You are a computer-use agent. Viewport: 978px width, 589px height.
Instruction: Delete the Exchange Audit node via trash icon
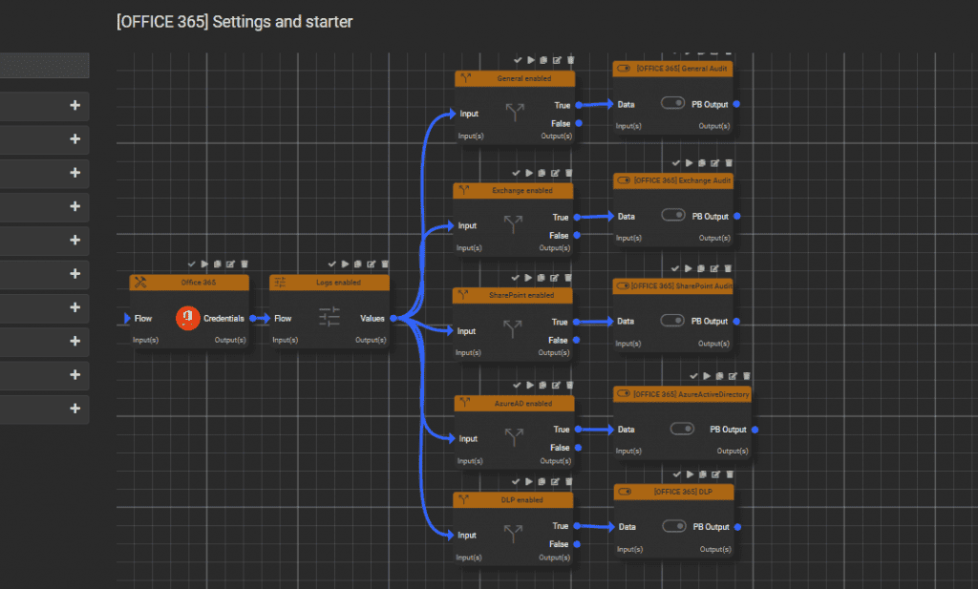[x=729, y=163]
